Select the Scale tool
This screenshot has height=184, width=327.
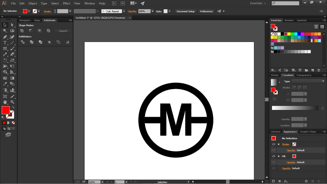pyautogui.click(x=12, y=61)
